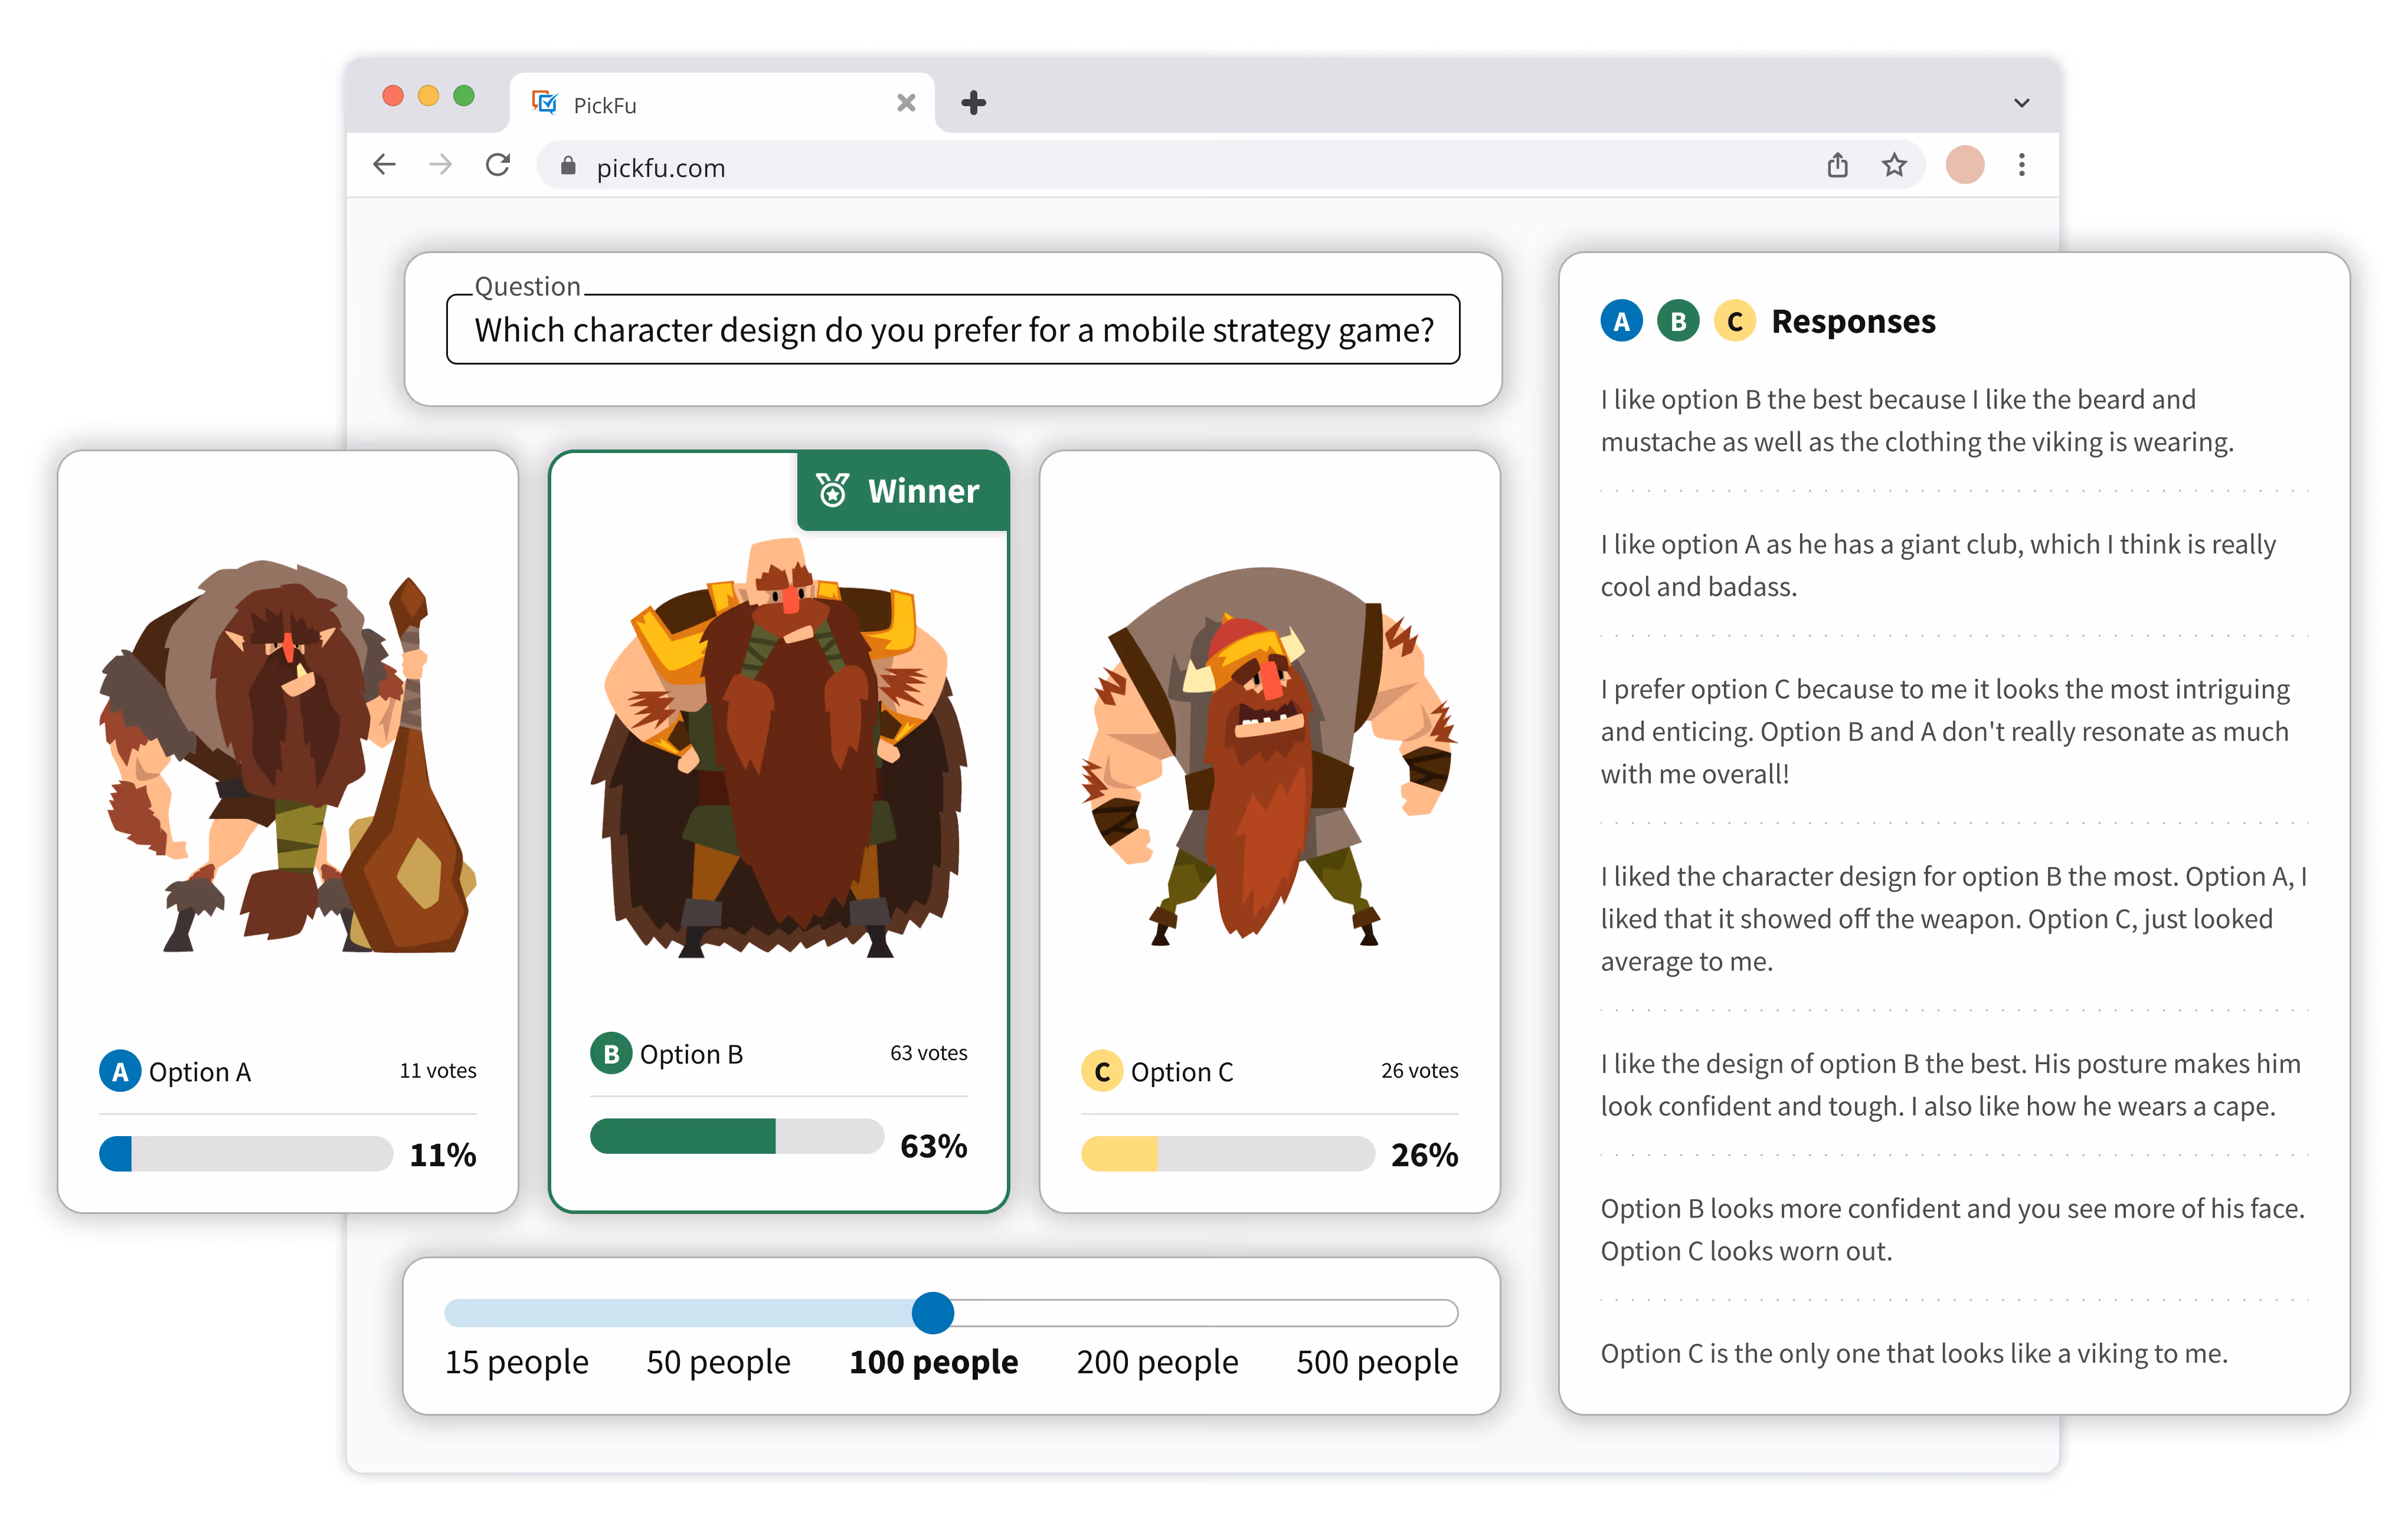The width and height of the screenshot is (2408, 1529).
Task: Close the PickFu tab
Action: pos(906,103)
